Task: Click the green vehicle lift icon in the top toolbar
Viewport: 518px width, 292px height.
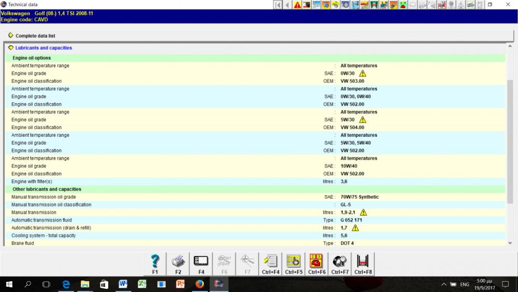Action: (375, 5)
